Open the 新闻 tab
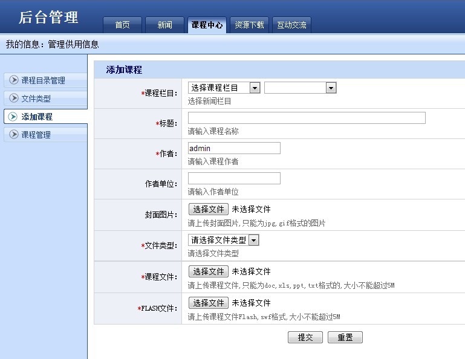Viewport: 465px width, 359px height. pyautogui.click(x=164, y=25)
